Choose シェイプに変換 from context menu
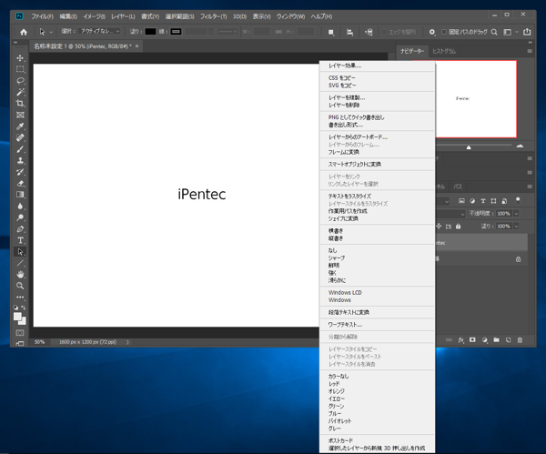Viewport: 546px width, 454px height. coord(377,218)
